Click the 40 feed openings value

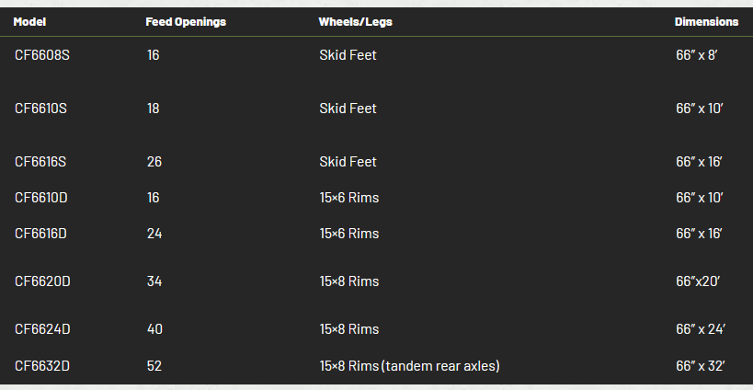(154, 329)
